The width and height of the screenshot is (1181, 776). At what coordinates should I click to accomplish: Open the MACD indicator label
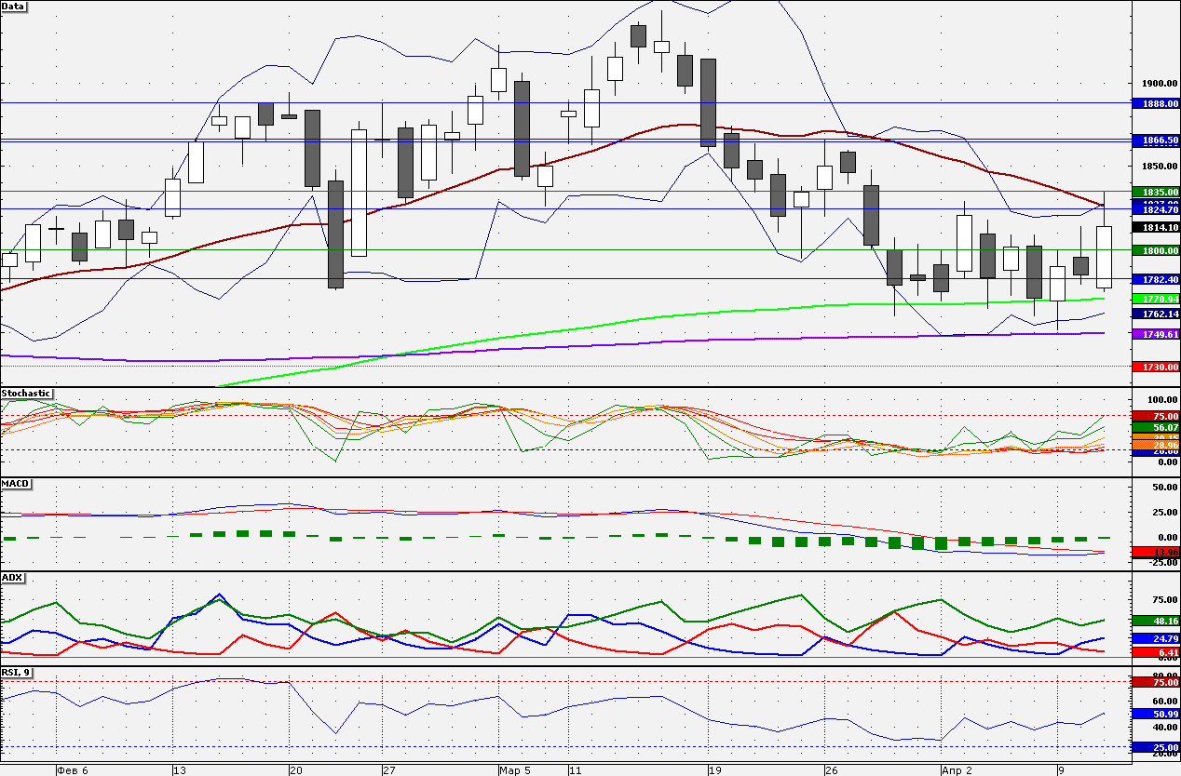click(x=15, y=484)
